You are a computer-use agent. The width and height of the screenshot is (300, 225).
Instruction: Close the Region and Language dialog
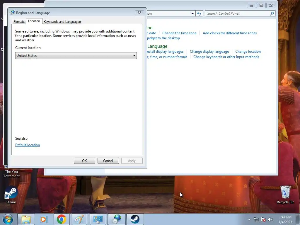139,13
